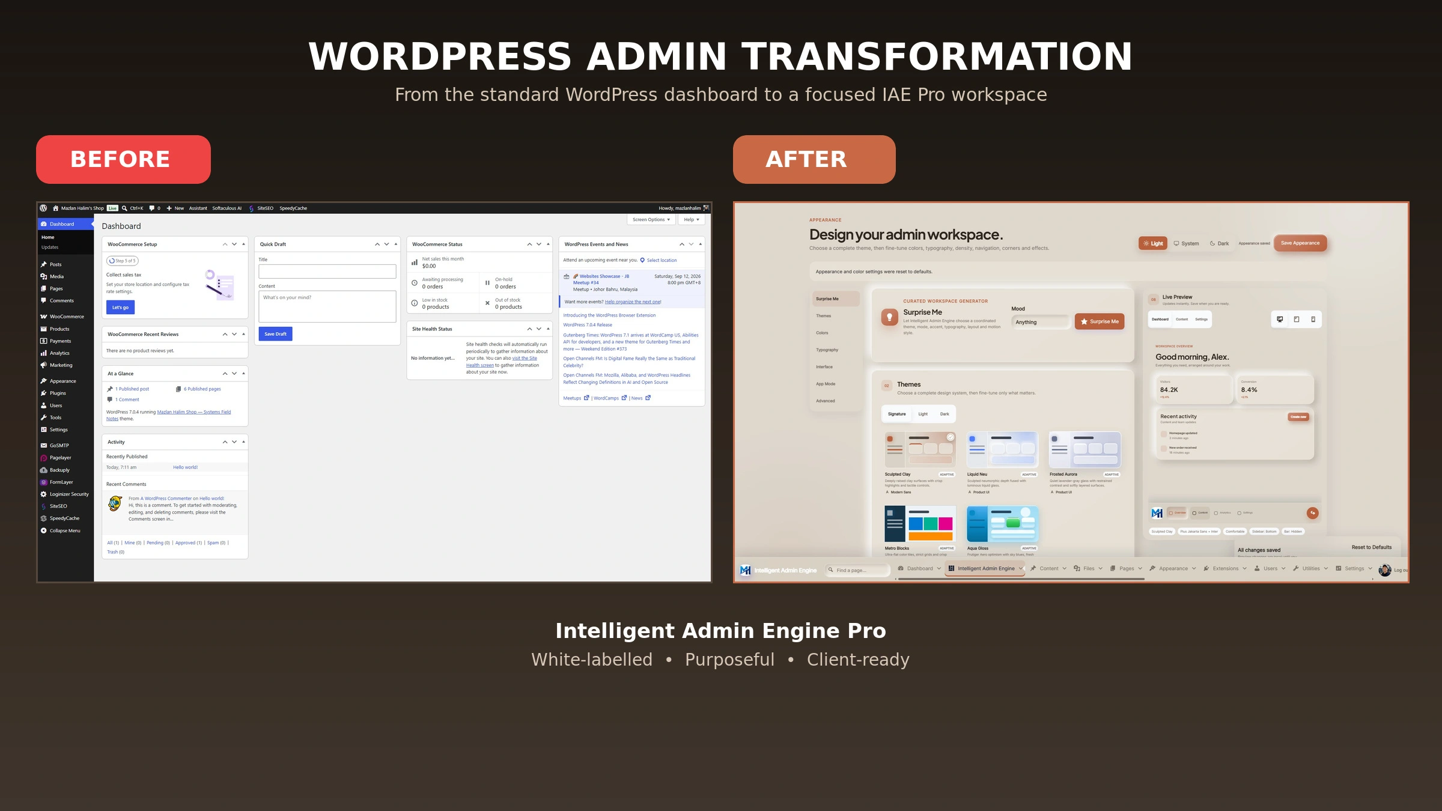Toggle the WooCommerce Setup panel triangle
Viewport: 1442px width, 811px height.
point(243,245)
